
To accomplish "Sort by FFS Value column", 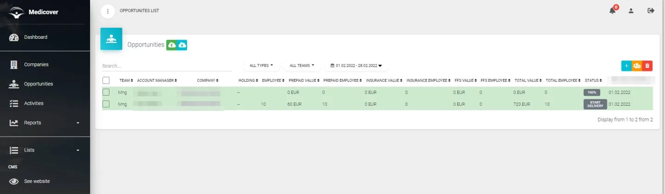I will click(x=465, y=80).
